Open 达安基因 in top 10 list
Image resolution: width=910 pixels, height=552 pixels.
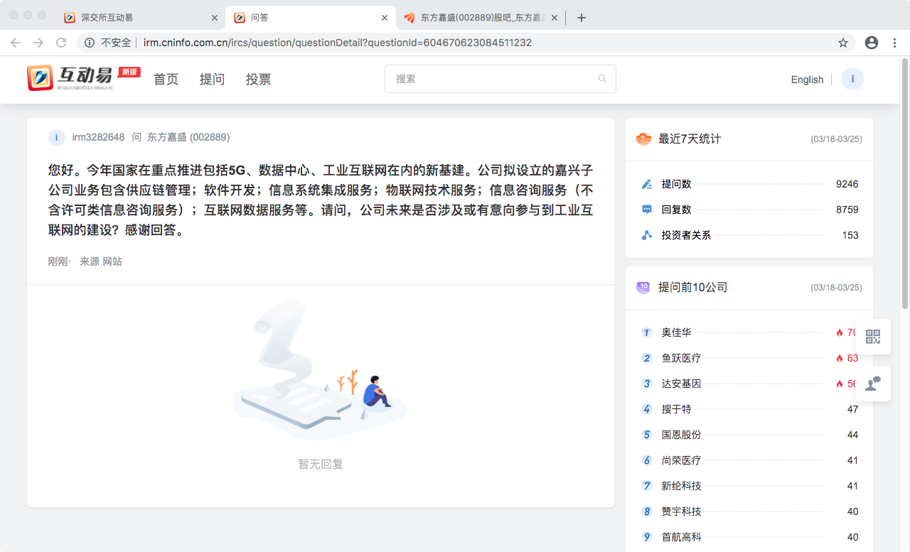[682, 384]
